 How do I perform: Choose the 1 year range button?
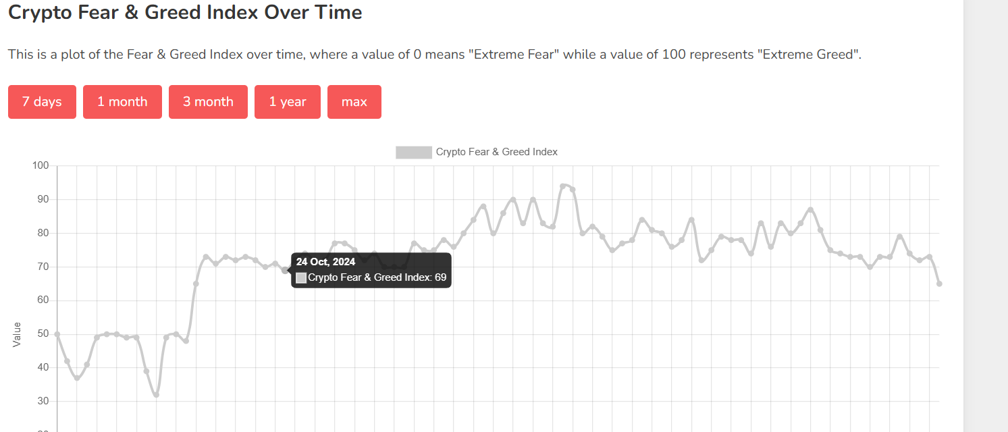(288, 102)
